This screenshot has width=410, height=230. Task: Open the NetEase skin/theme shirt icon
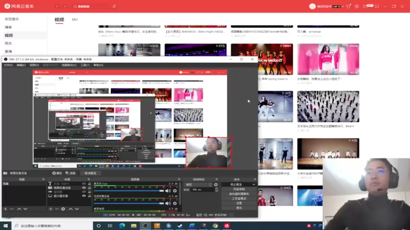(x=348, y=6)
